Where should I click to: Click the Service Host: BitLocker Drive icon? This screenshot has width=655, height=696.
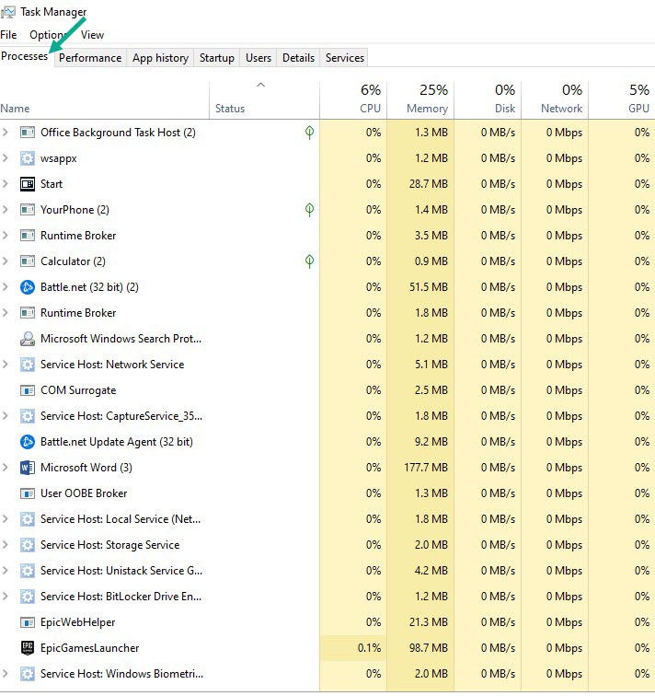pos(28,597)
